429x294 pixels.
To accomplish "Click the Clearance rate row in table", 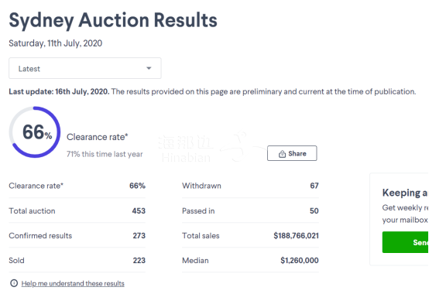I will pyautogui.click(x=77, y=186).
